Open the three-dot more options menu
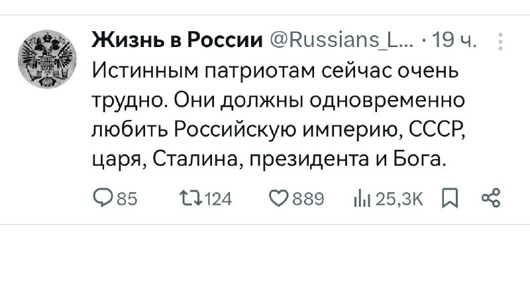Image resolution: width=530 pixels, height=293 pixels. click(x=501, y=42)
